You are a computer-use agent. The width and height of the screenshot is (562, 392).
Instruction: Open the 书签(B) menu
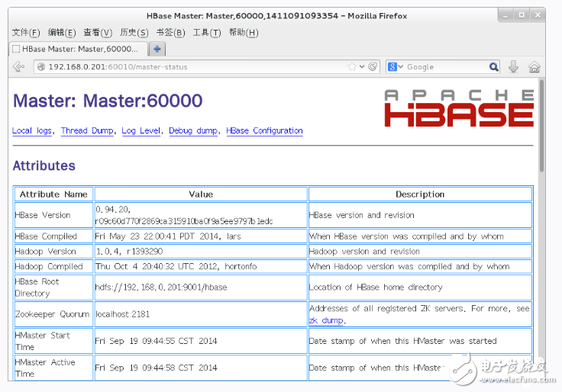click(x=170, y=33)
